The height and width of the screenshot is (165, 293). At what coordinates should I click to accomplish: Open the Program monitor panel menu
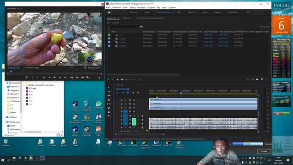click(x=21, y=9)
